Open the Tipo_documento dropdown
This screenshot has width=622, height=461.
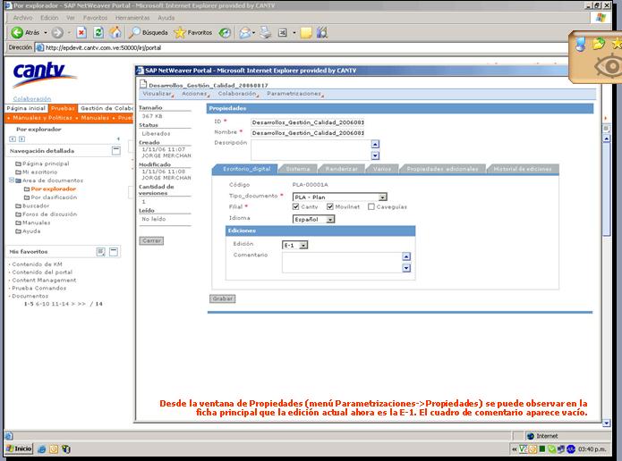click(382, 197)
